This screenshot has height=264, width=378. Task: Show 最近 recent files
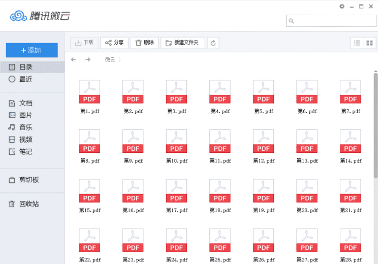click(x=33, y=79)
